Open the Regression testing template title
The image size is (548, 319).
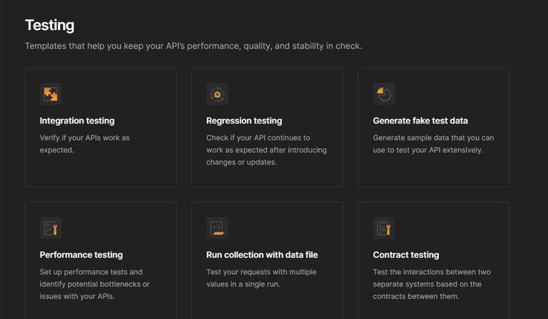pos(244,121)
